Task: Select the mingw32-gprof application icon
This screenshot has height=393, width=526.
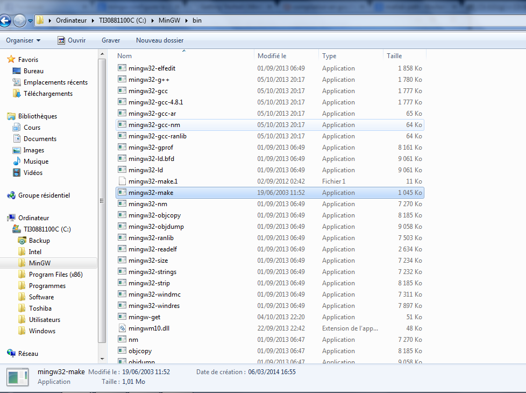Action: click(122, 148)
